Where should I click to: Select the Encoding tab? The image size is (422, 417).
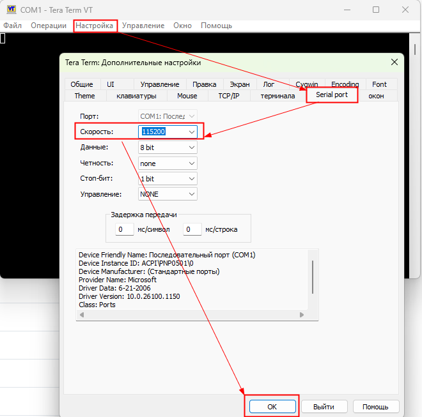pos(345,84)
